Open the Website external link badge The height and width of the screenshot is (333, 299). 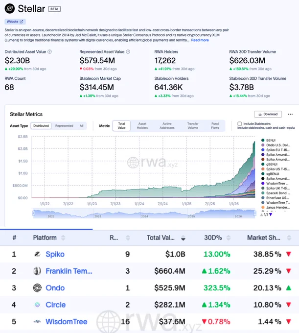pyautogui.click(x=15, y=22)
